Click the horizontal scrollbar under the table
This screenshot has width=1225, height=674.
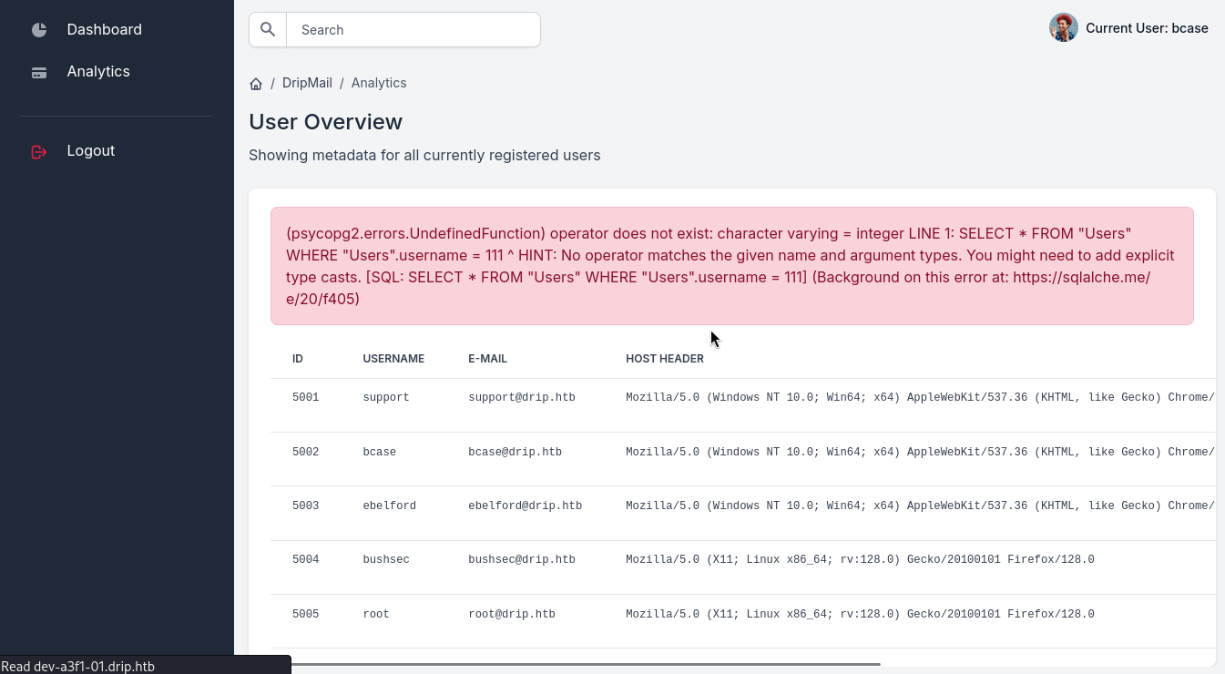point(583,664)
